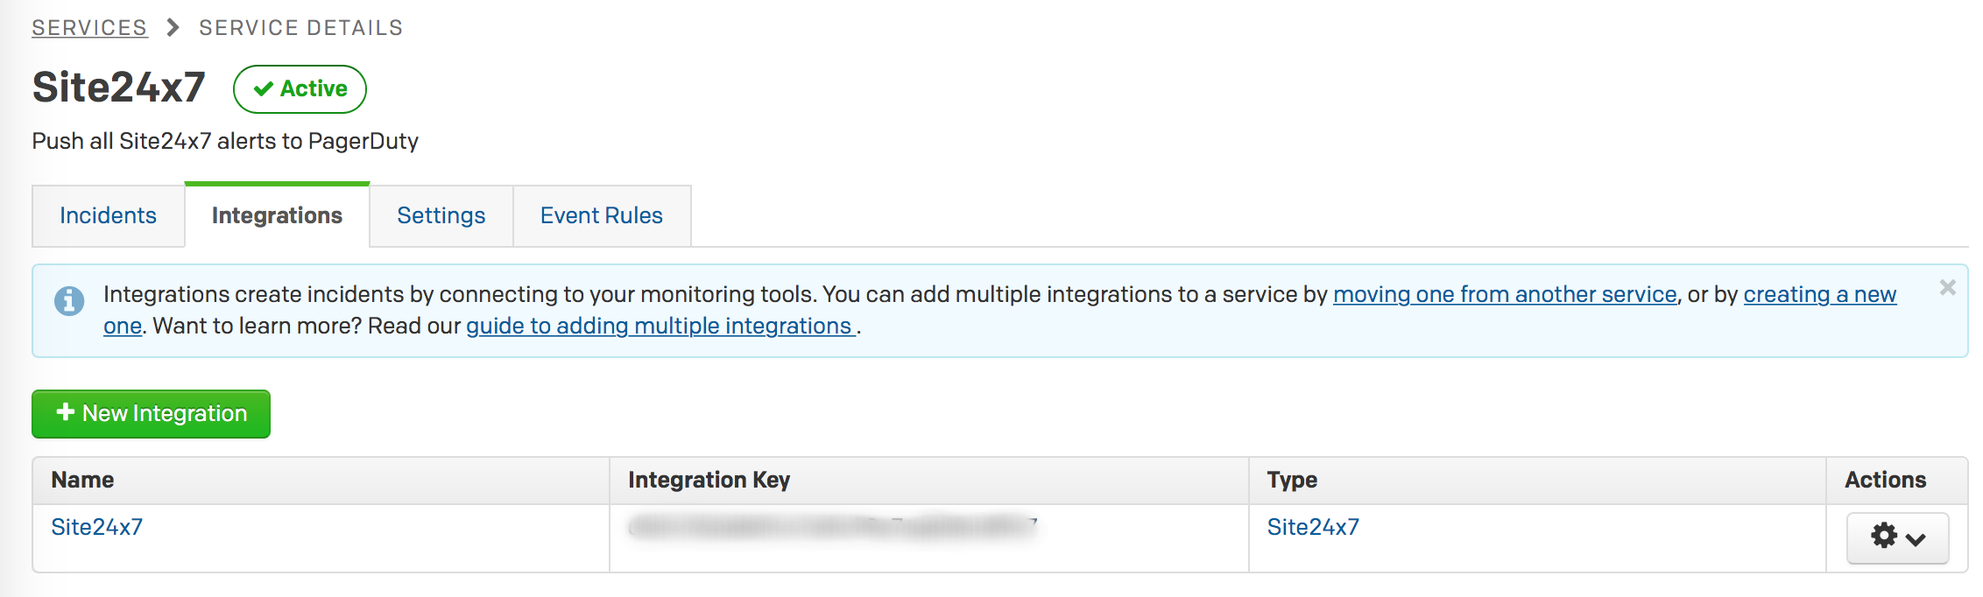1983x597 pixels.
Task: Select the Settings tab
Action: 441,215
